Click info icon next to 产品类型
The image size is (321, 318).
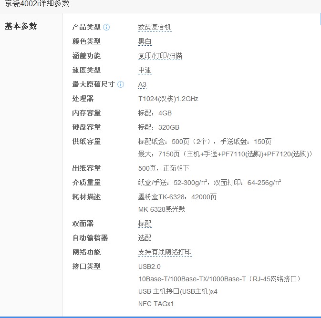coord(106,27)
